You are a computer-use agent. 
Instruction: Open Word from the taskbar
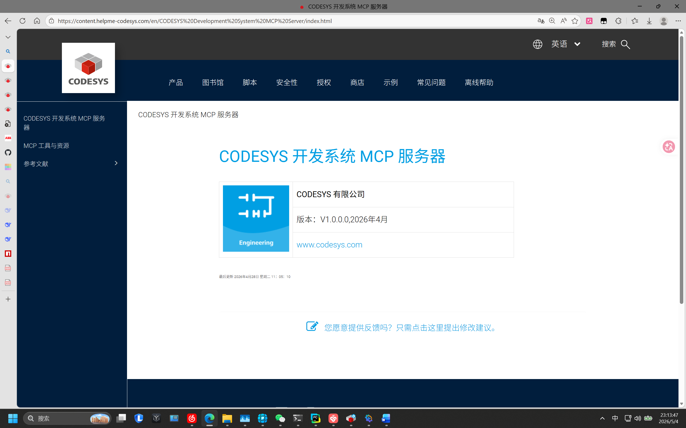(x=386, y=418)
